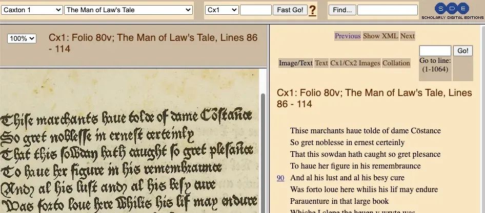Screen dimensions: 485x213
Task: Click line 'And al his lust and al his besy cure'
Action: pos(348,178)
